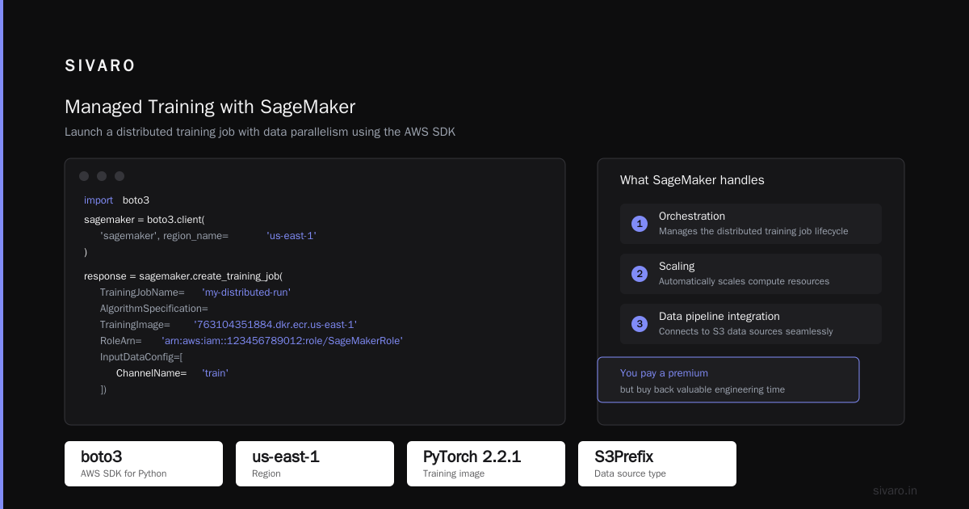Viewport: 969px width, 509px height.
Task: Click the 'train' ChannelName string
Action: click(216, 373)
